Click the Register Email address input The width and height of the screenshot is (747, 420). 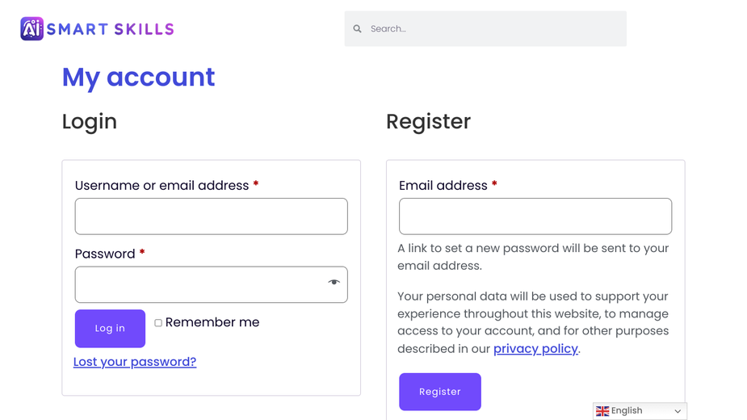(535, 216)
